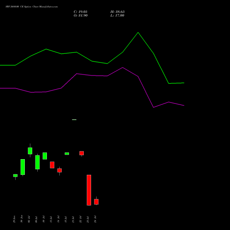Select the high value H: 38.65
This screenshot has width=230, height=230.
coord(117,12)
